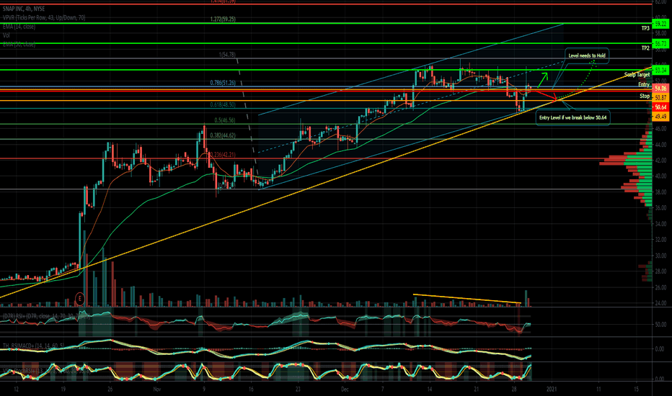Click the 51.06 current price label

[660, 88]
